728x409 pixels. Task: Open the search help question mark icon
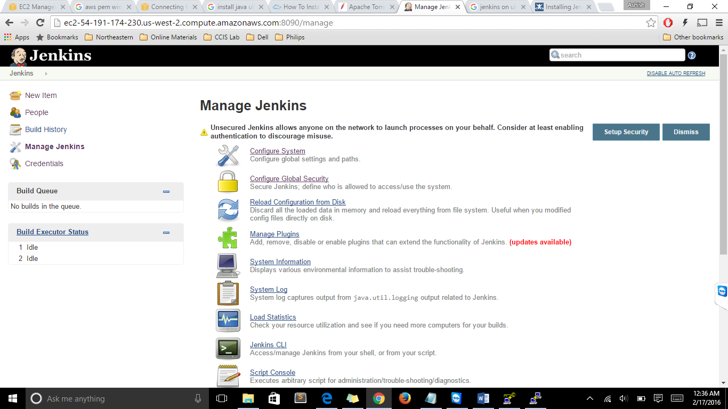click(692, 55)
